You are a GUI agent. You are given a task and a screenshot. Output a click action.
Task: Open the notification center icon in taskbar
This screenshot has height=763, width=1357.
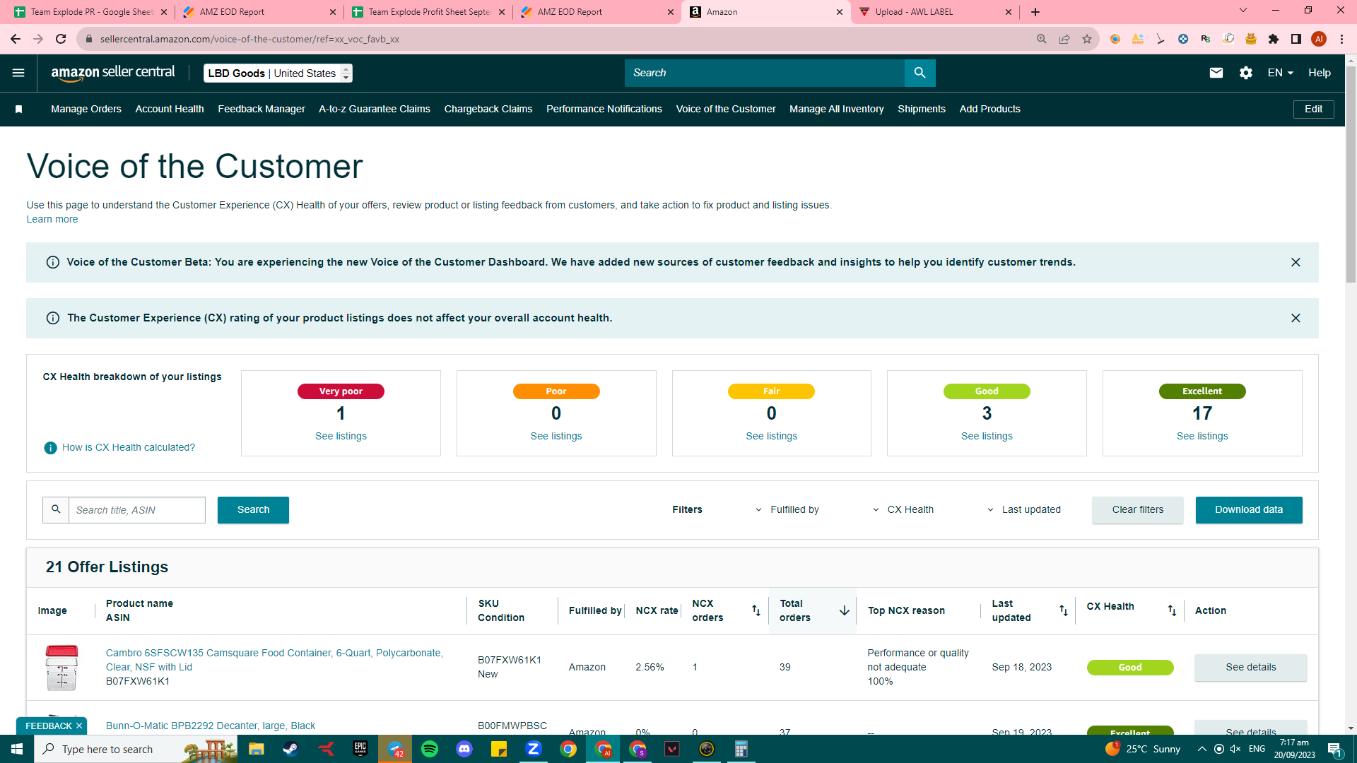1334,749
